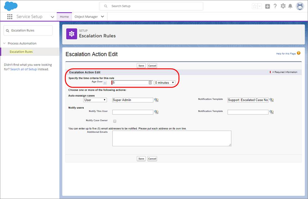This screenshot has height=199, width=308.
Task: Collapse the Process Automation section
Action: coord(4,43)
